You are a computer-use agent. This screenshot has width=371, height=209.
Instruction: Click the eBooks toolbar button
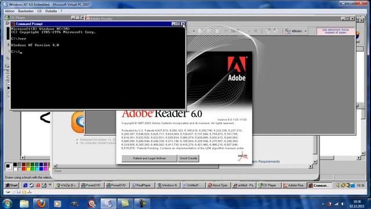(x=294, y=31)
